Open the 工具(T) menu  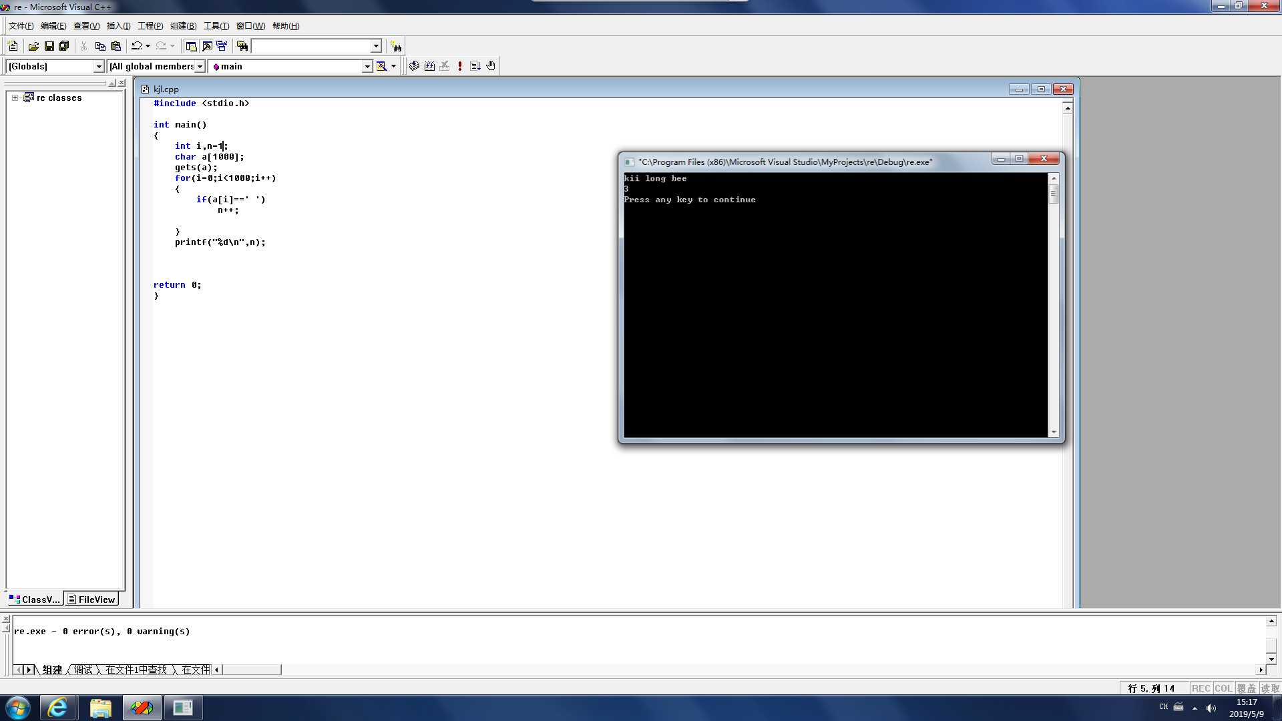click(x=216, y=26)
